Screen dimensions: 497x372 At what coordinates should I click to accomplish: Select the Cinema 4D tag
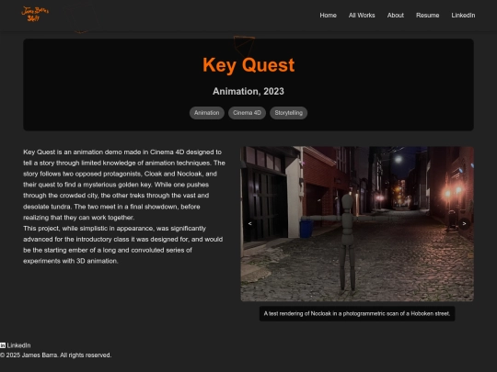247,113
